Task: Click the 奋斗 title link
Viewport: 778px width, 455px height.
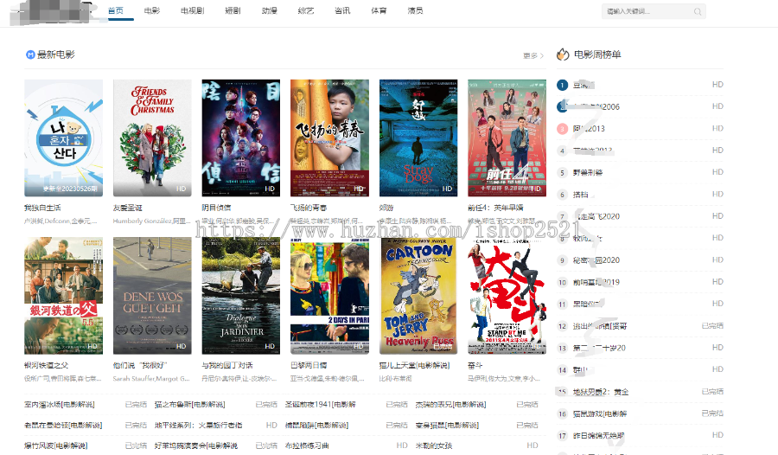Action: click(475, 365)
